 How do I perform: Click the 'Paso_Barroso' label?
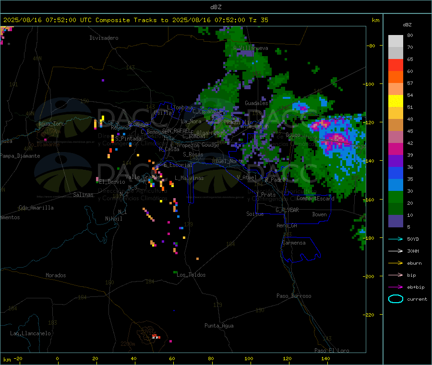[294, 296]
